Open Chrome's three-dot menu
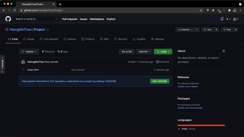Screen dimensions: 244x137 pyautogui.click(x=240, y=10)
